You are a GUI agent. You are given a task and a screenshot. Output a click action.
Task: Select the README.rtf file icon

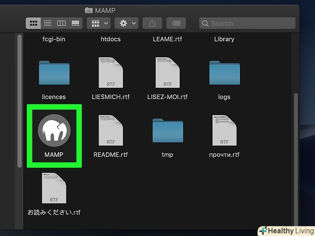111,130
